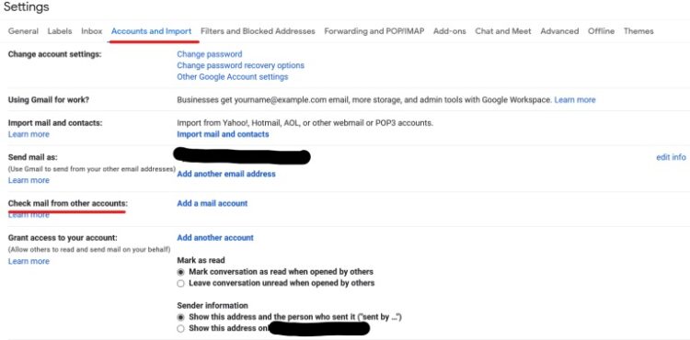Image resolution: width=690 pixels, height=340 pixels.
Task: Click Import mail and contacts link
Action: pyautogui.click(x=223, y=134)
